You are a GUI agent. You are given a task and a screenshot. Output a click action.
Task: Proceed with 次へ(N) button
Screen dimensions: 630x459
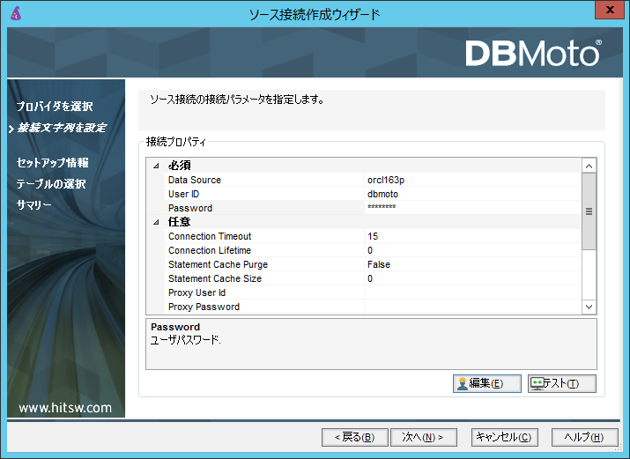424,437
